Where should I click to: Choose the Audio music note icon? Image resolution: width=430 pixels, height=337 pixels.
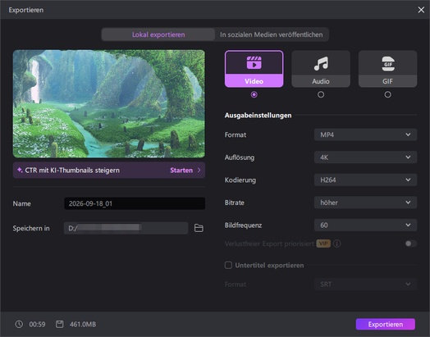[321, 63]
